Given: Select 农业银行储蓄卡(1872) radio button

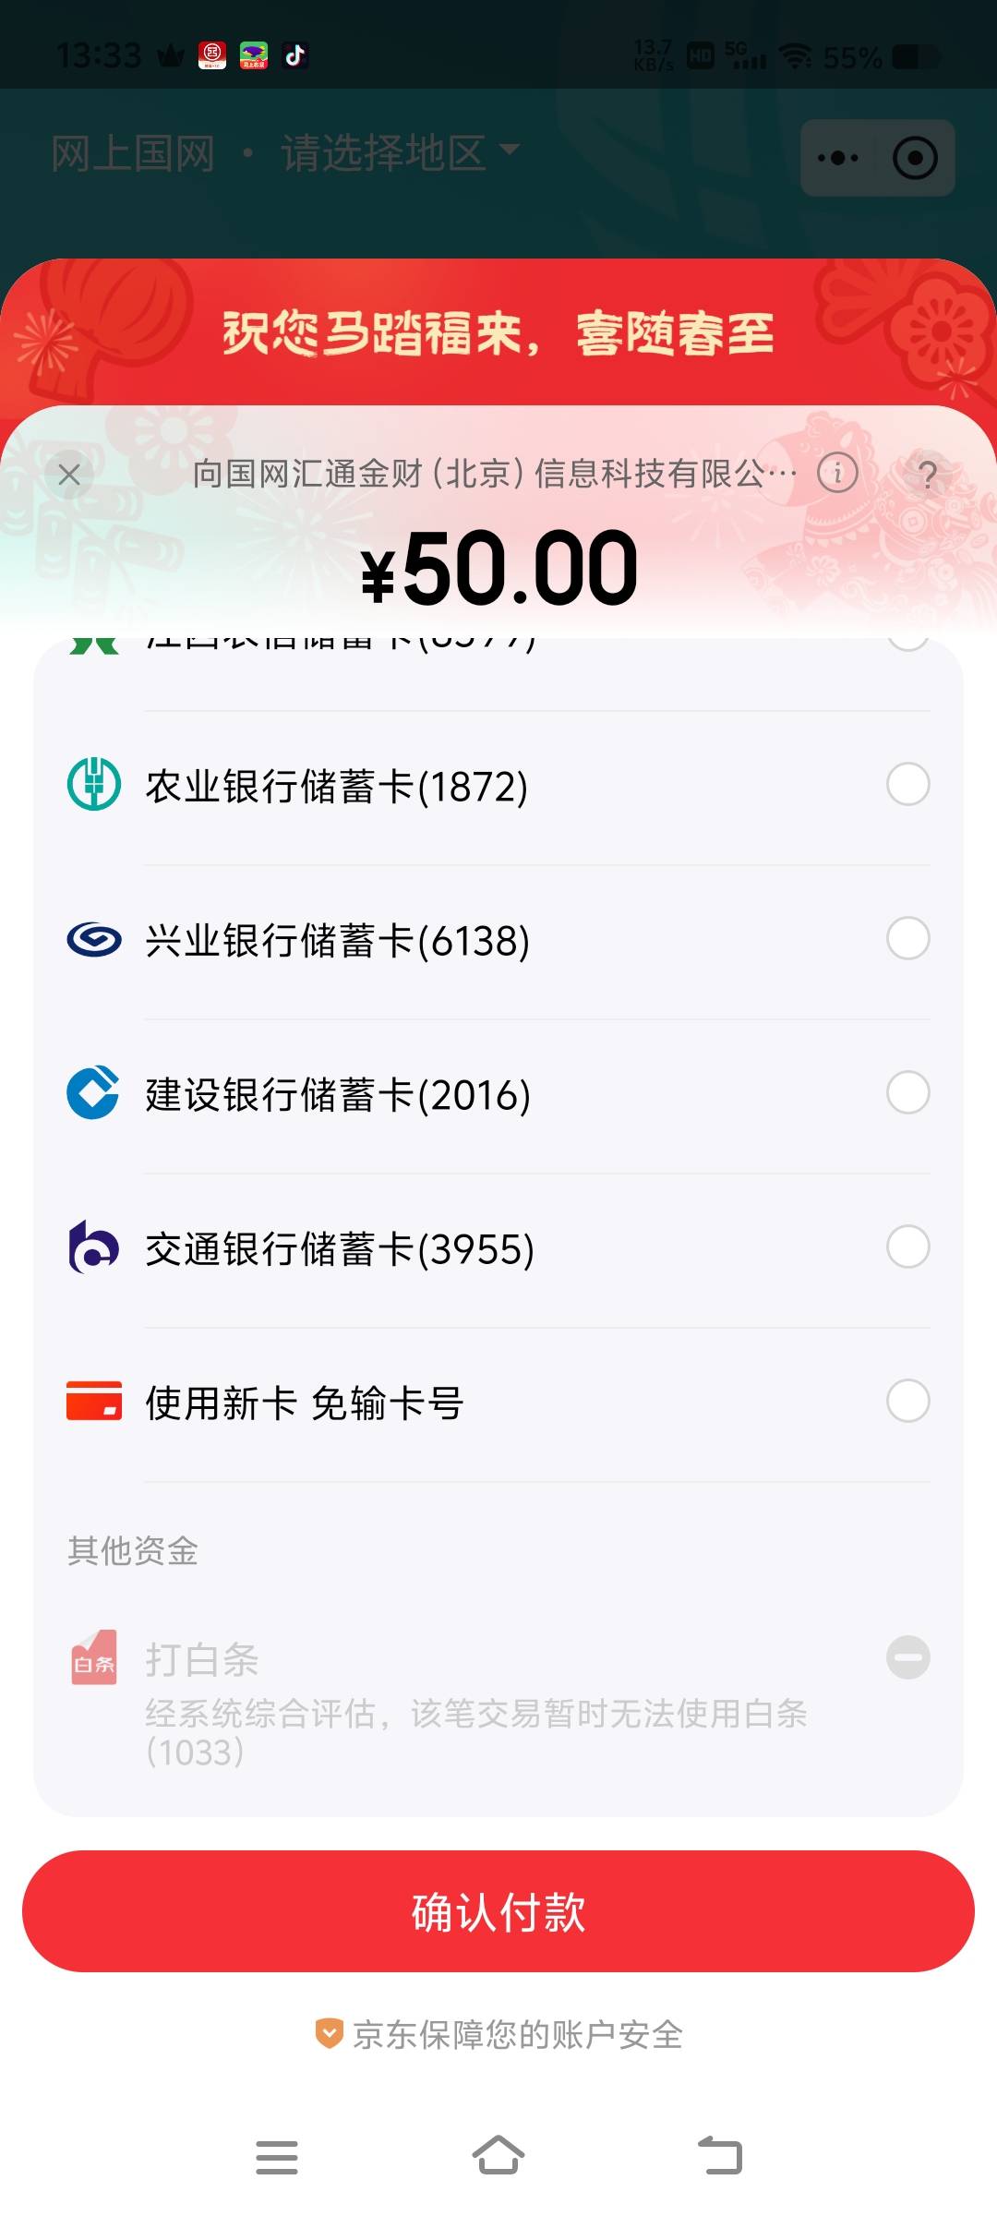Looking at the screenshot, I should [x=907, y=785].
